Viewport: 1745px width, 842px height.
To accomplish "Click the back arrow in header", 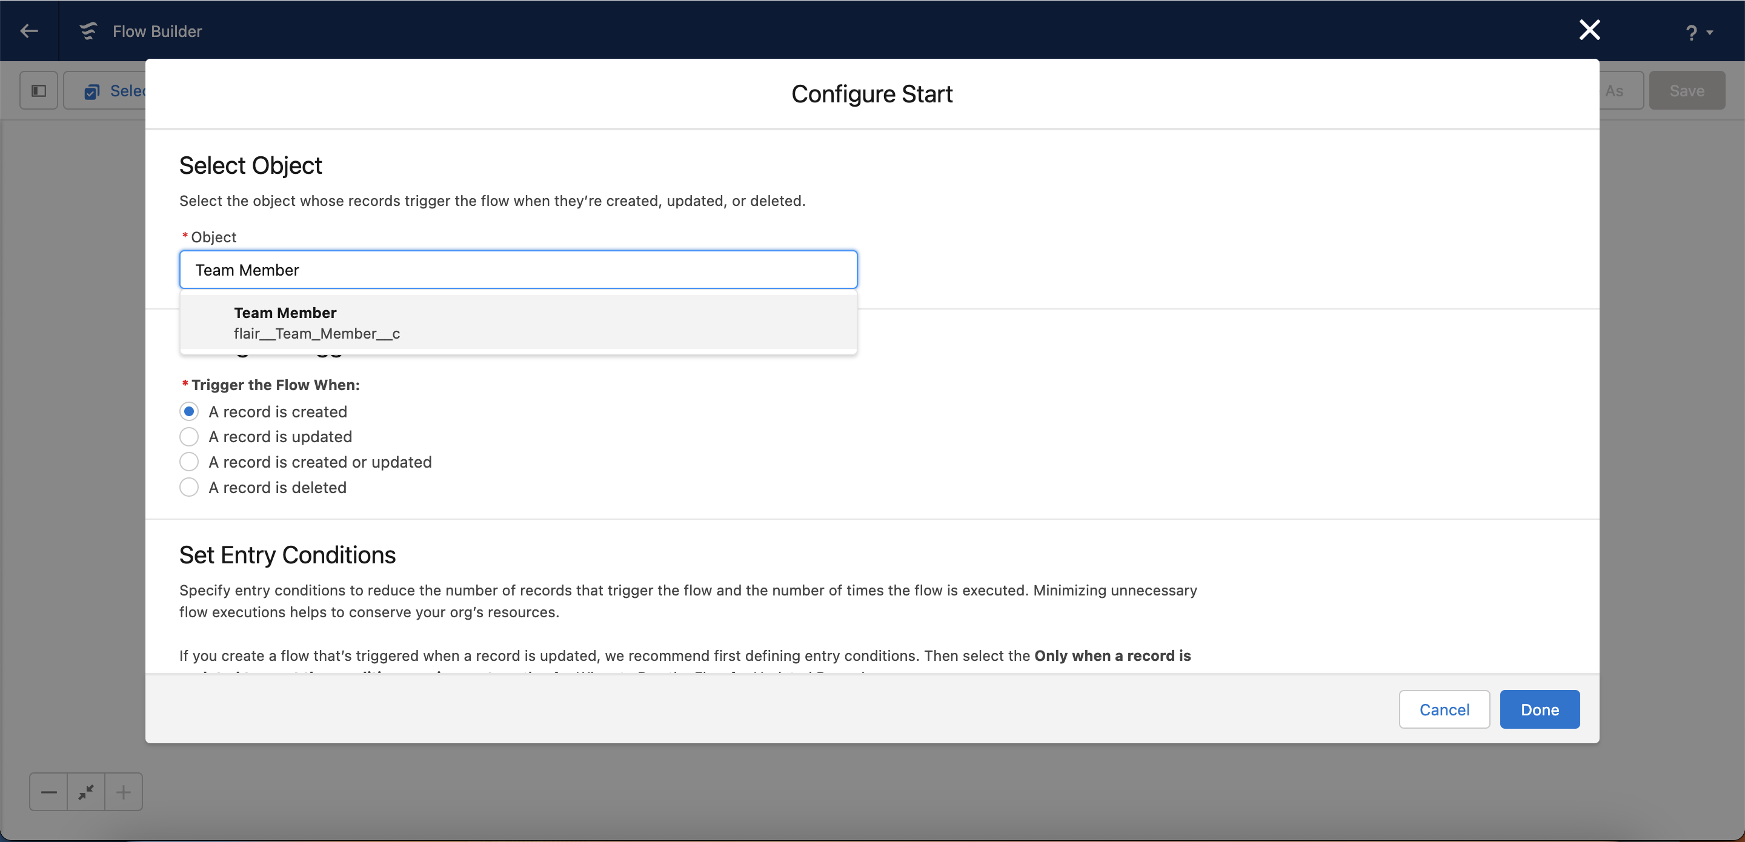I will 29,31.
